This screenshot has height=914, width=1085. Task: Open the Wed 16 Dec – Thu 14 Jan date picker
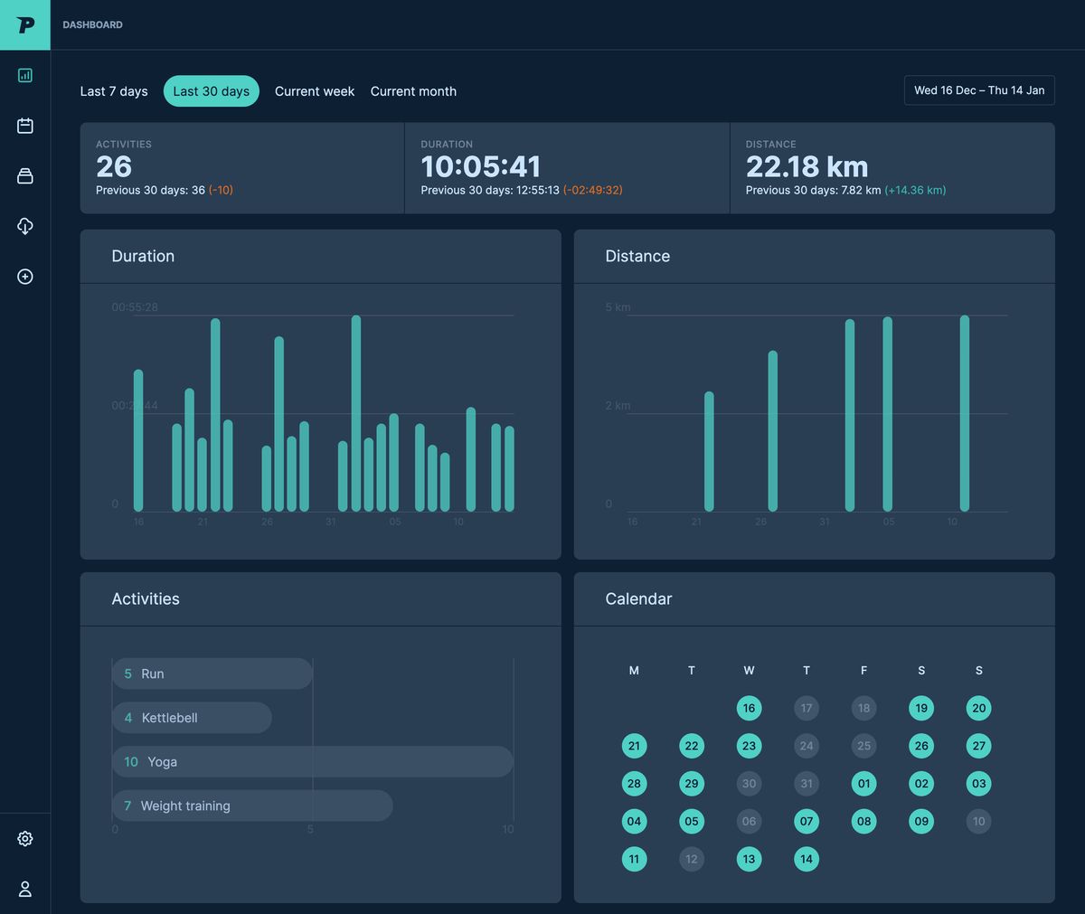[979, 90]
